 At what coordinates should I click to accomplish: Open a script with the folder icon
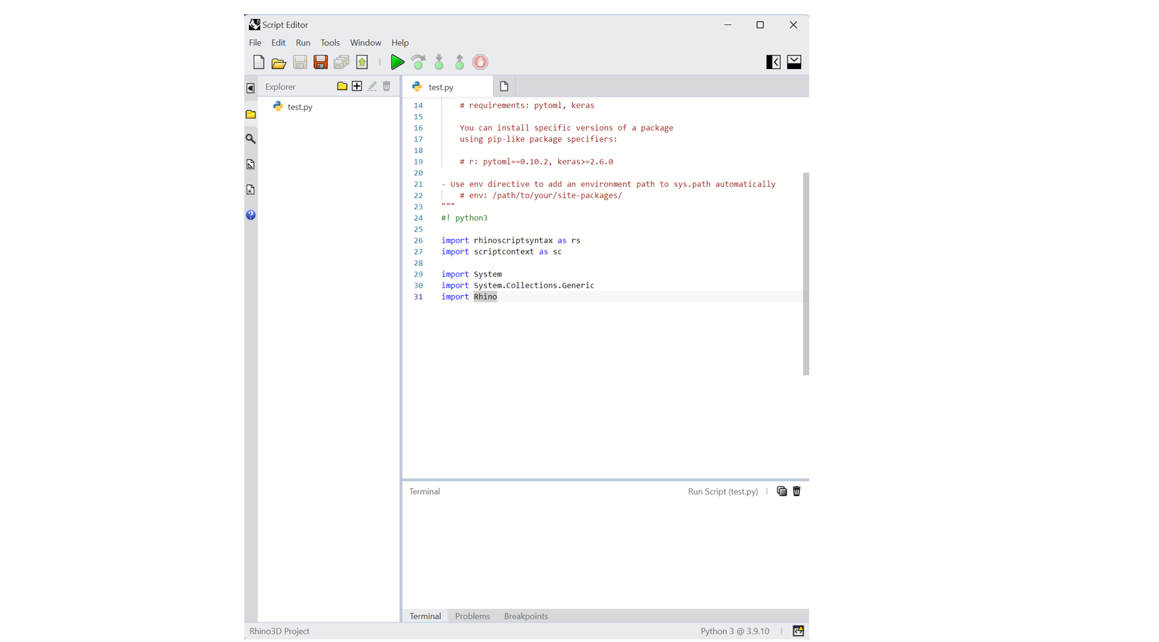click(279, 63)
